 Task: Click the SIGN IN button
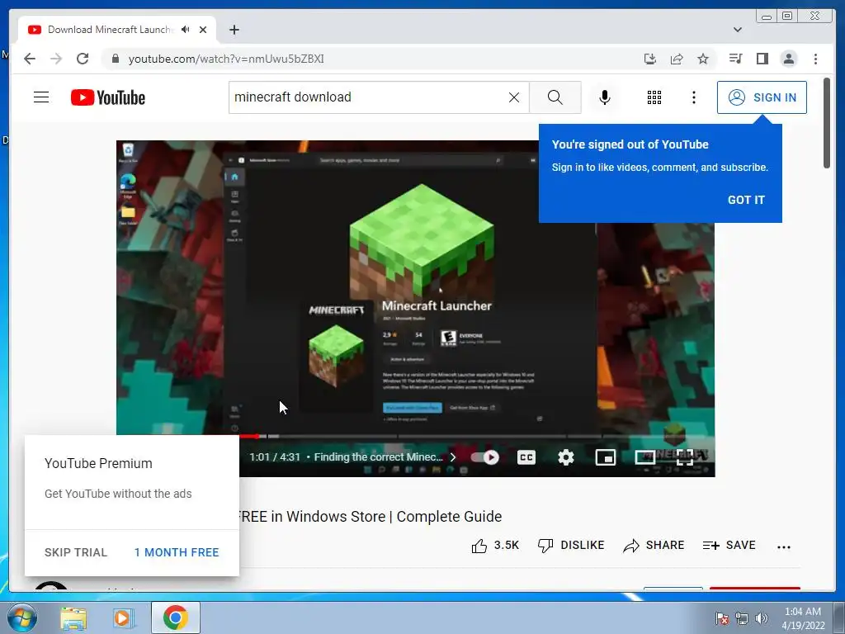762,97
